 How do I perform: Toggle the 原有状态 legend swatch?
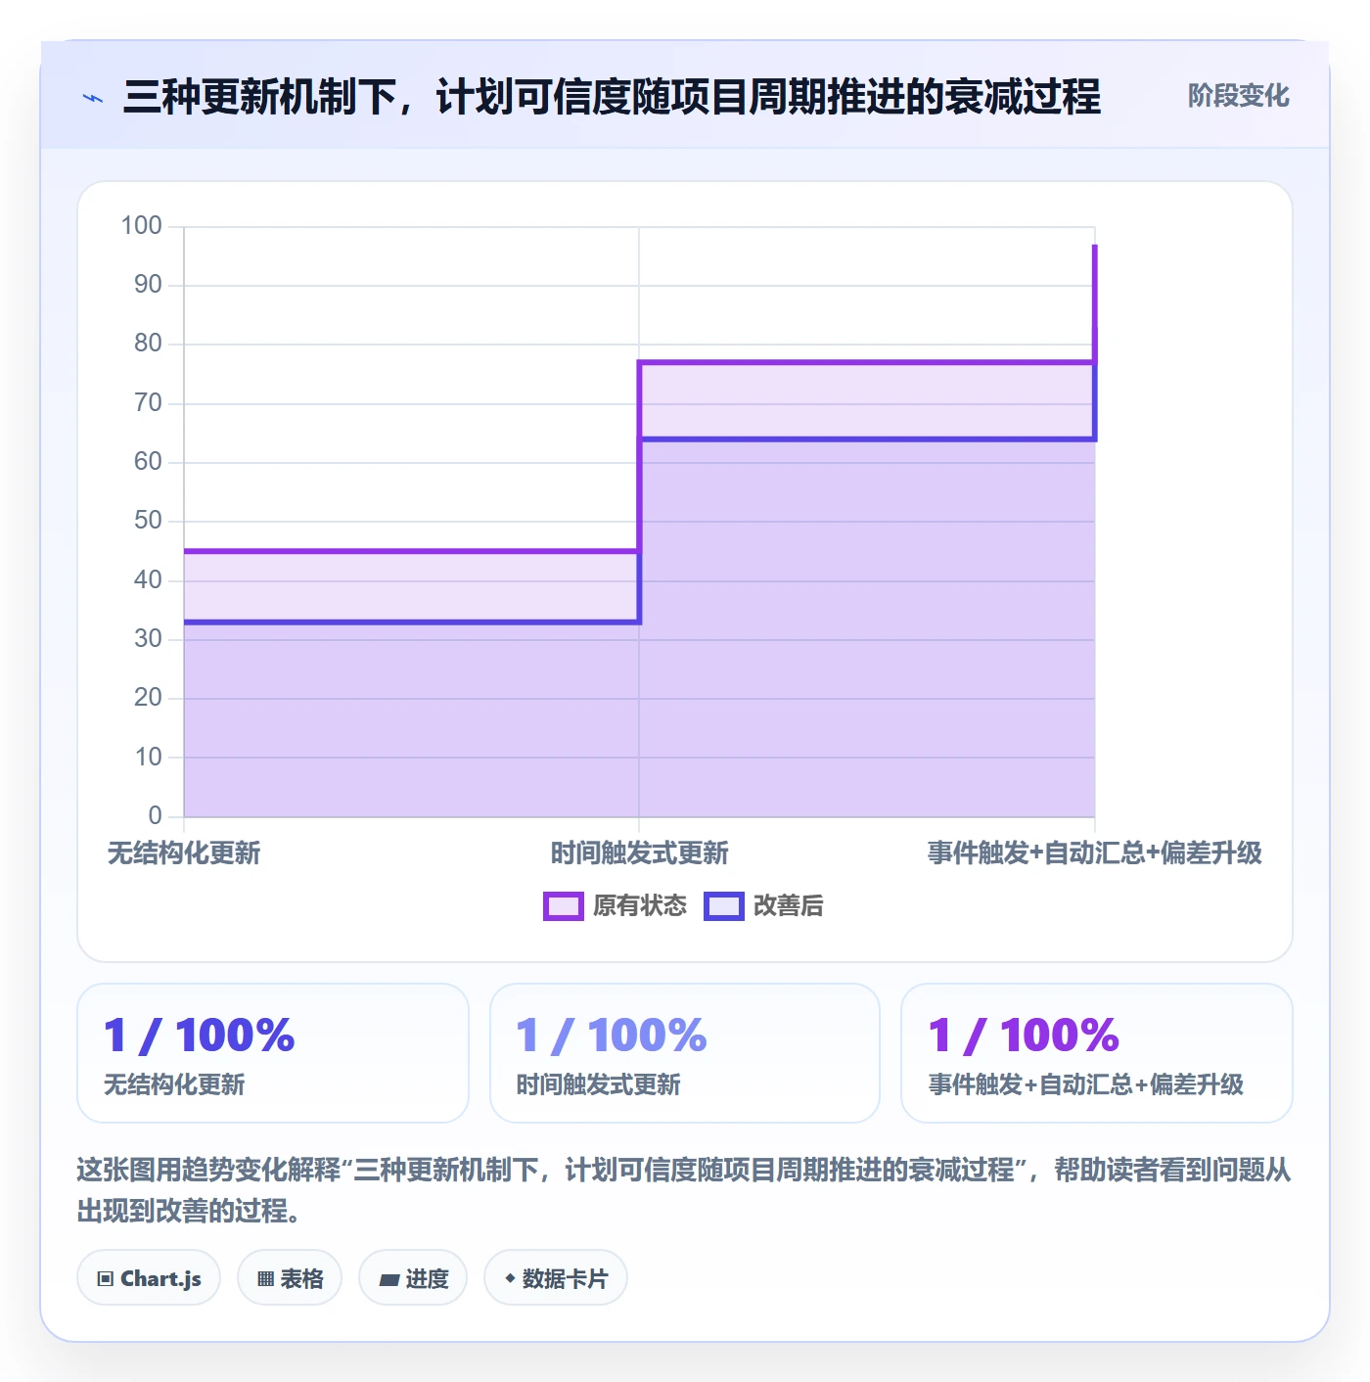tap(564, 906)
